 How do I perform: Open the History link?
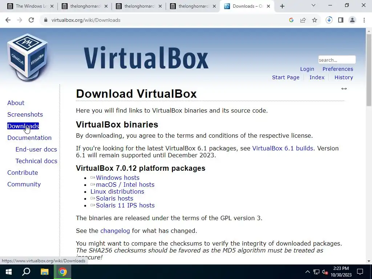click(344, 77)
